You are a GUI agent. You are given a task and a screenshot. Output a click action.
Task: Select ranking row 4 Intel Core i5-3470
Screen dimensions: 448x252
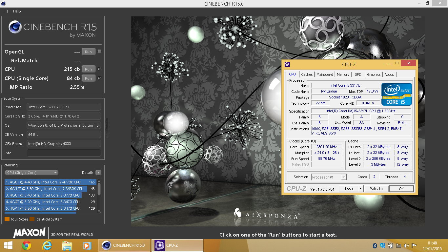(x=51, y=202)
